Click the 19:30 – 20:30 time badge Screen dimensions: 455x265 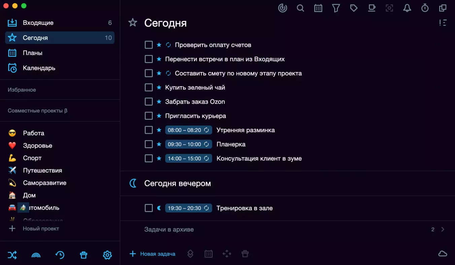click(189, 208)
